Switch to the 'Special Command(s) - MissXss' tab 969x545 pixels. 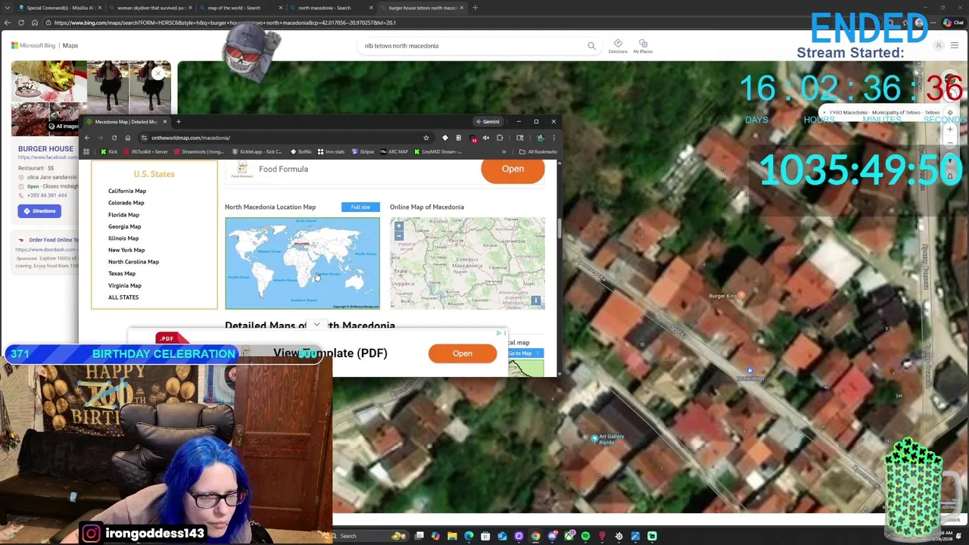(59, 8)
